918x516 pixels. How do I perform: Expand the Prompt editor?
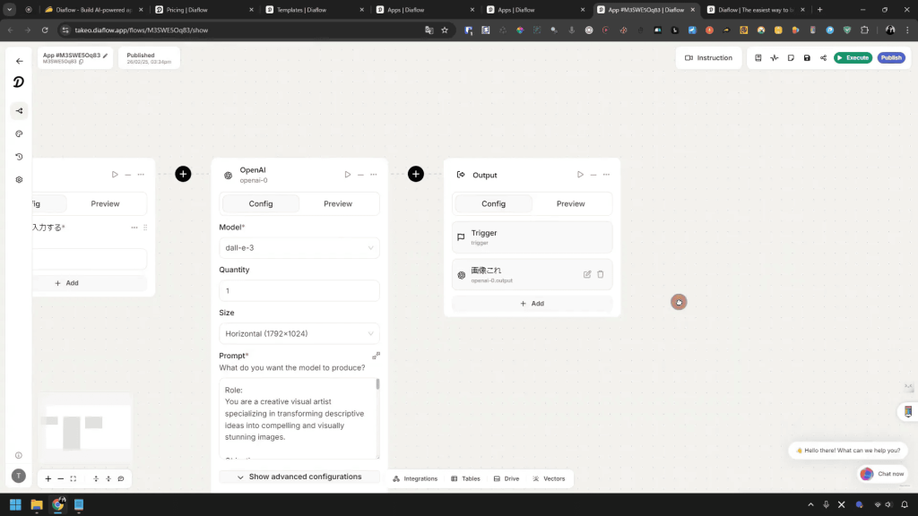pyautogui.click(x=376, y=356)
